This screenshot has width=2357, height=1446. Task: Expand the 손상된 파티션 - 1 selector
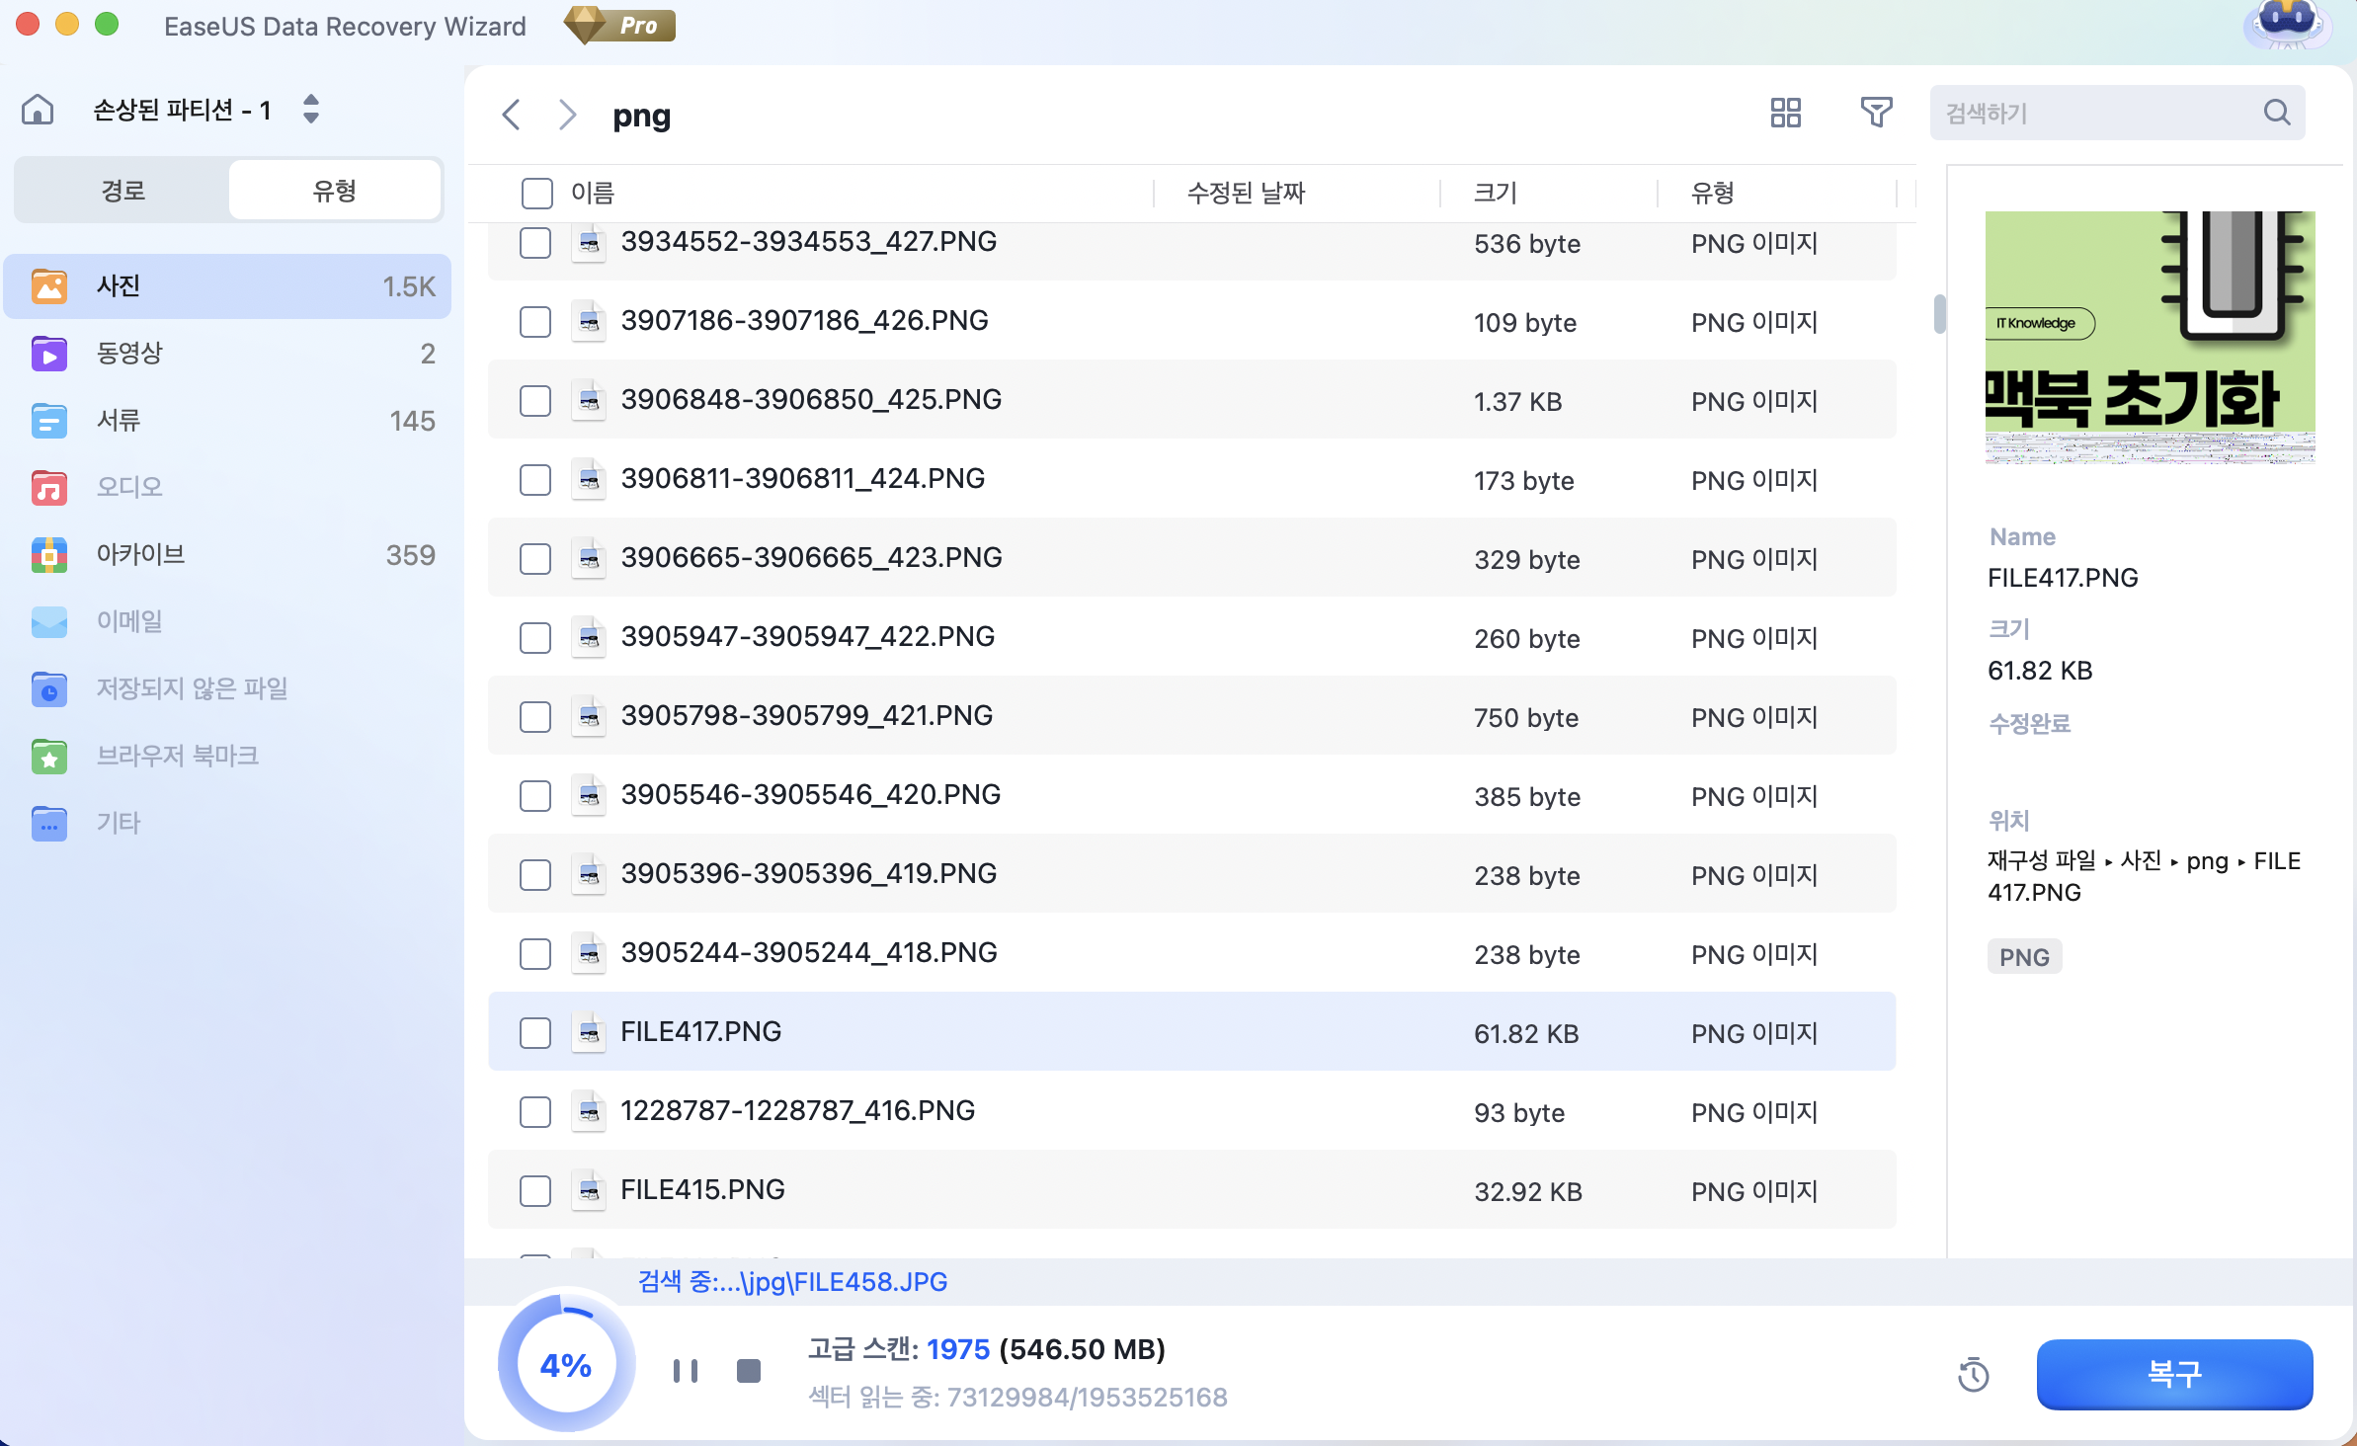(310, 110)
